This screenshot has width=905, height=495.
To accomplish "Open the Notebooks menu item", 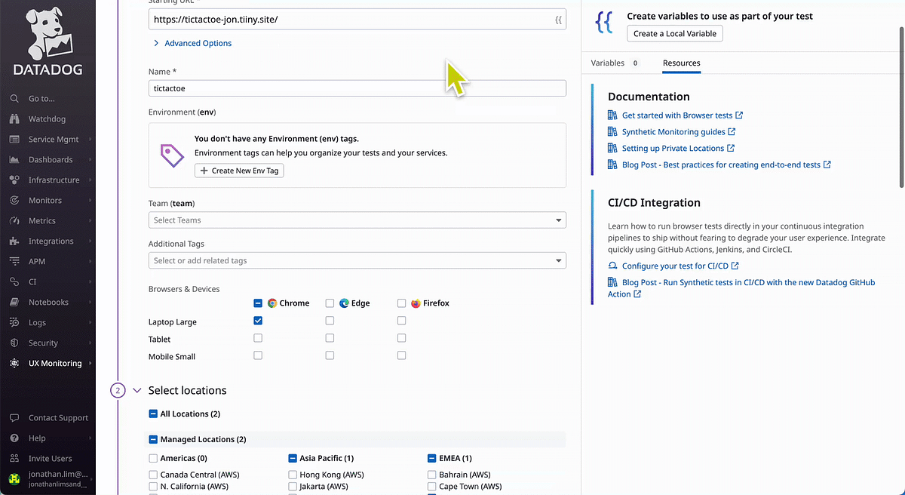I will (48, 303).
